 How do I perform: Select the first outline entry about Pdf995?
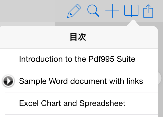pos(79,59)
